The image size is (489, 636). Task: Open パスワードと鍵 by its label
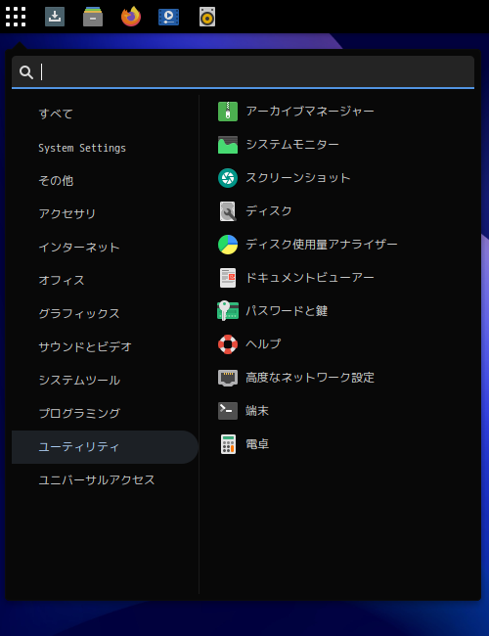287,311
